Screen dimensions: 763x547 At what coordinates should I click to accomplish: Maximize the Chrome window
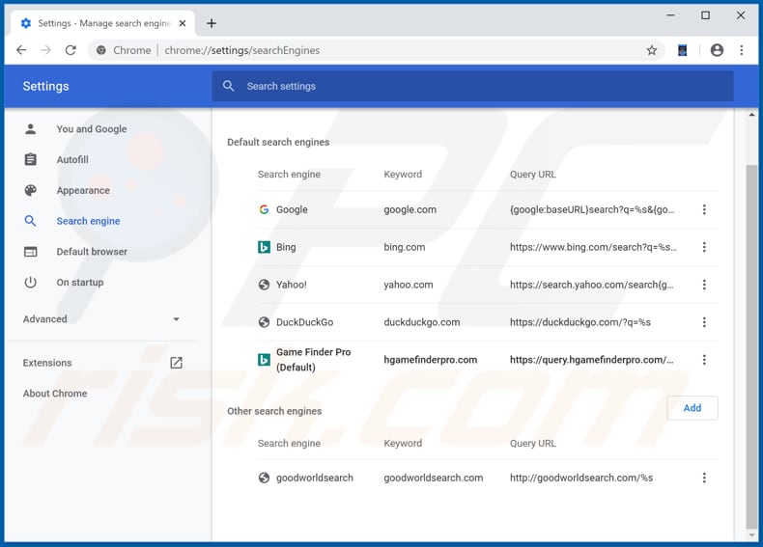point(706,15)
